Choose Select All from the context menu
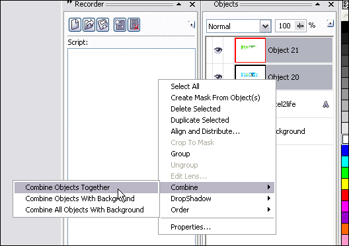349x246 pixels. tap(217, 86)
